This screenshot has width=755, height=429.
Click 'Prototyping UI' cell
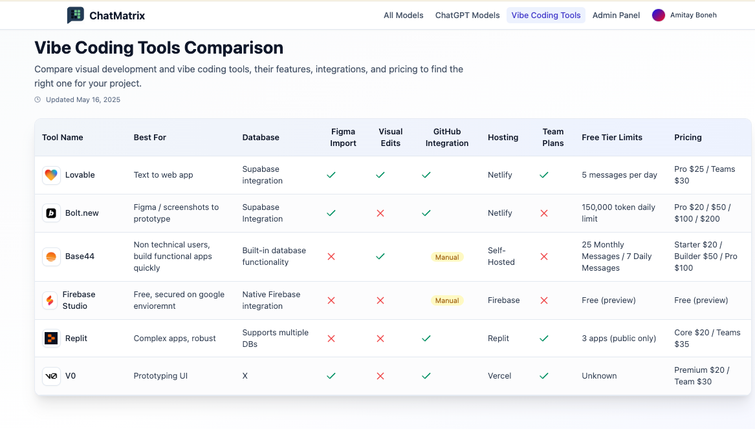click(160, 376)
